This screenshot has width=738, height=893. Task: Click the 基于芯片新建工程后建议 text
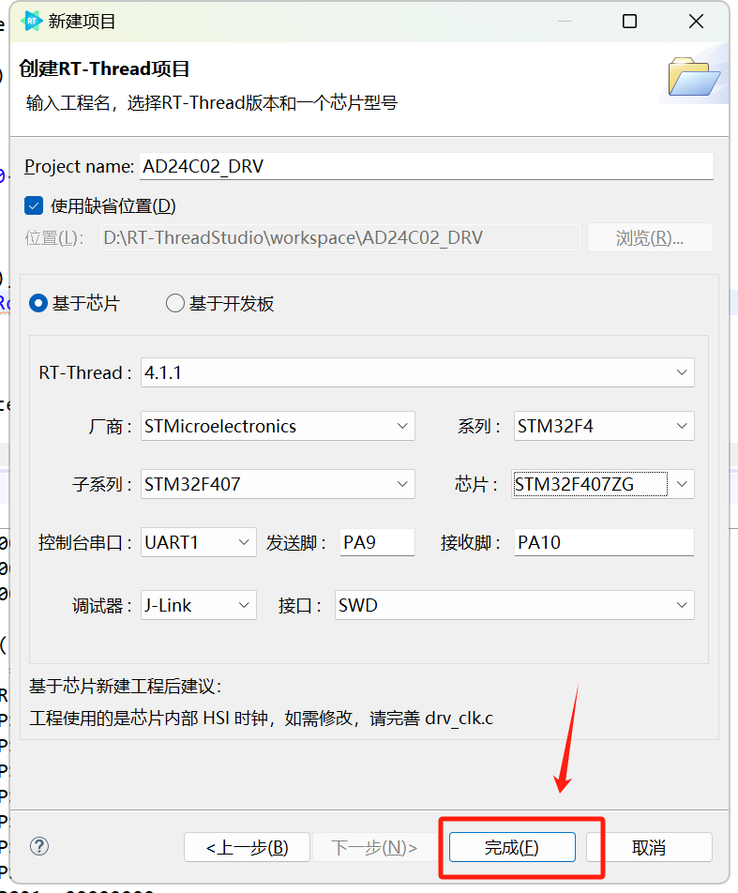coord(125,687)
